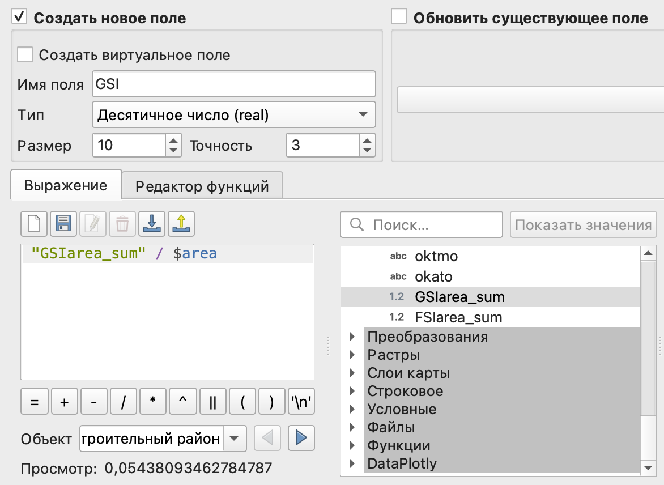Click the clear expression (new file) icon

pos(34,224)
